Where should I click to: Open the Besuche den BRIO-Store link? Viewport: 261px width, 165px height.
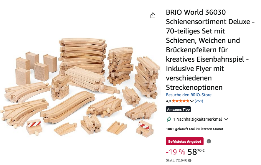click(189, 95)
